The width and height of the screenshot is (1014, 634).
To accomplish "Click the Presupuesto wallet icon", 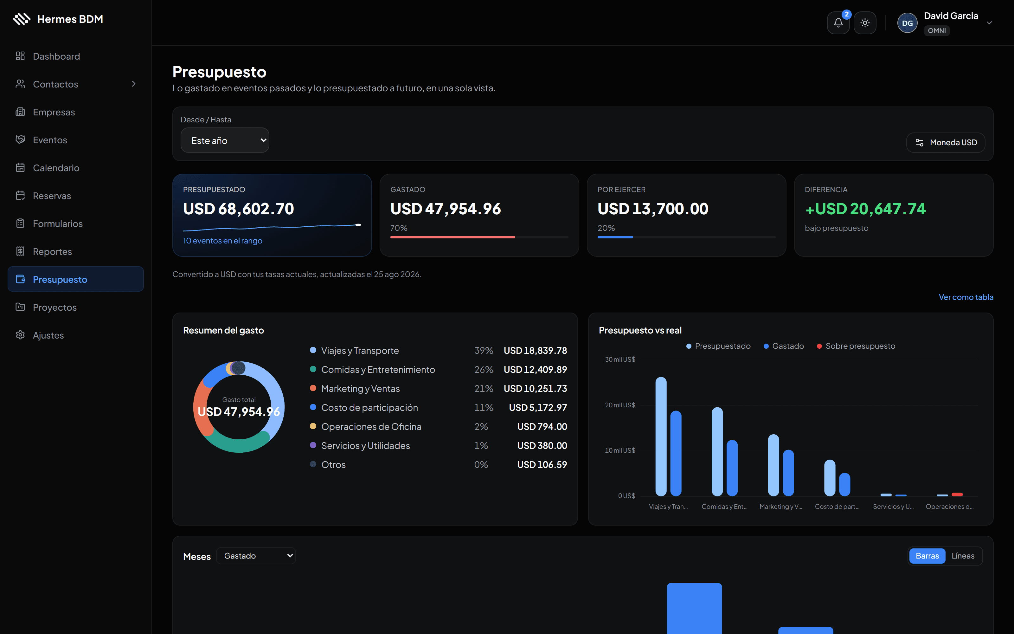I will (20, 279).
